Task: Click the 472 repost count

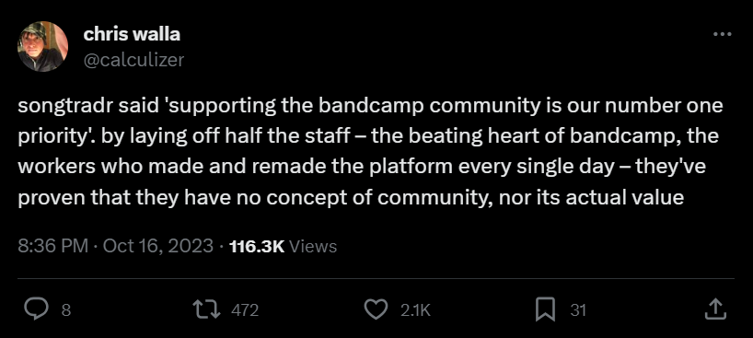Action: click(245, 310)
